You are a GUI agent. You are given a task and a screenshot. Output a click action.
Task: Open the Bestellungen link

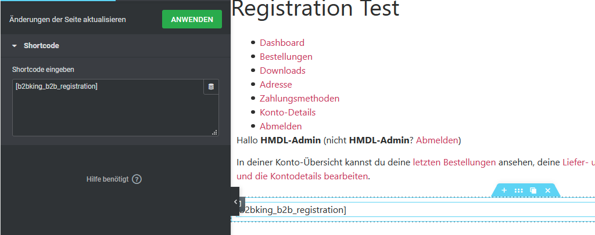point(286,57)
